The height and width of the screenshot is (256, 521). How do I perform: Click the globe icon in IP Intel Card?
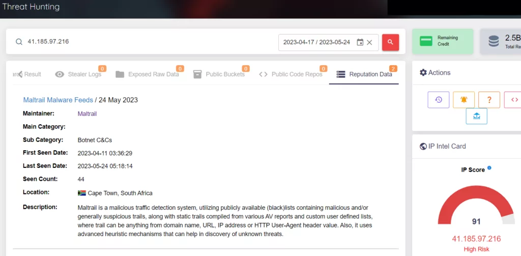click(x=423, y=146)
